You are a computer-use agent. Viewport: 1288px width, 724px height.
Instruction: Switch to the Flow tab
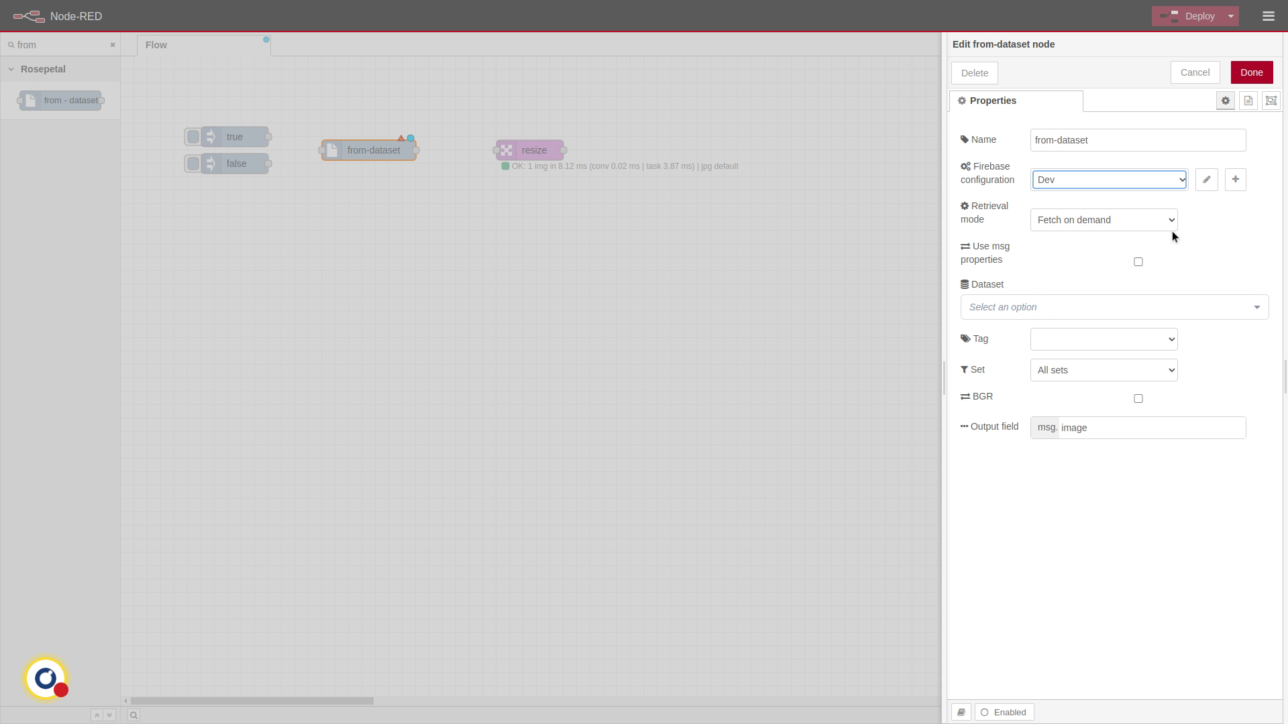156,45
